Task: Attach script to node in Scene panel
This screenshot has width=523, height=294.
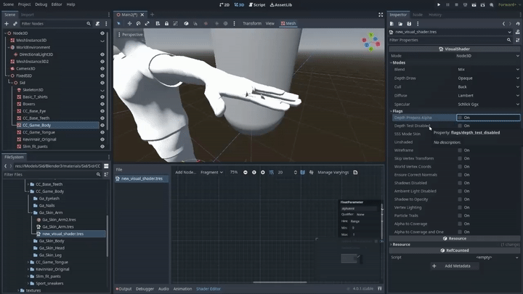Action: click(x=97, y=24)
